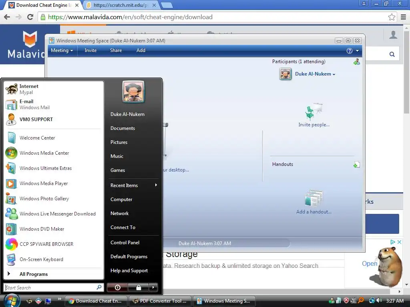Open Chrome hamburger menu
The image size is (410, 307).
pyautogui.click(x=404, y=17)
